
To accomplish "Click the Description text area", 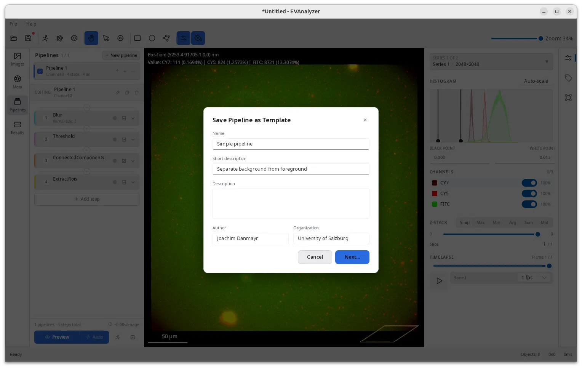I will pyautogui.click(x=291, y=204).
